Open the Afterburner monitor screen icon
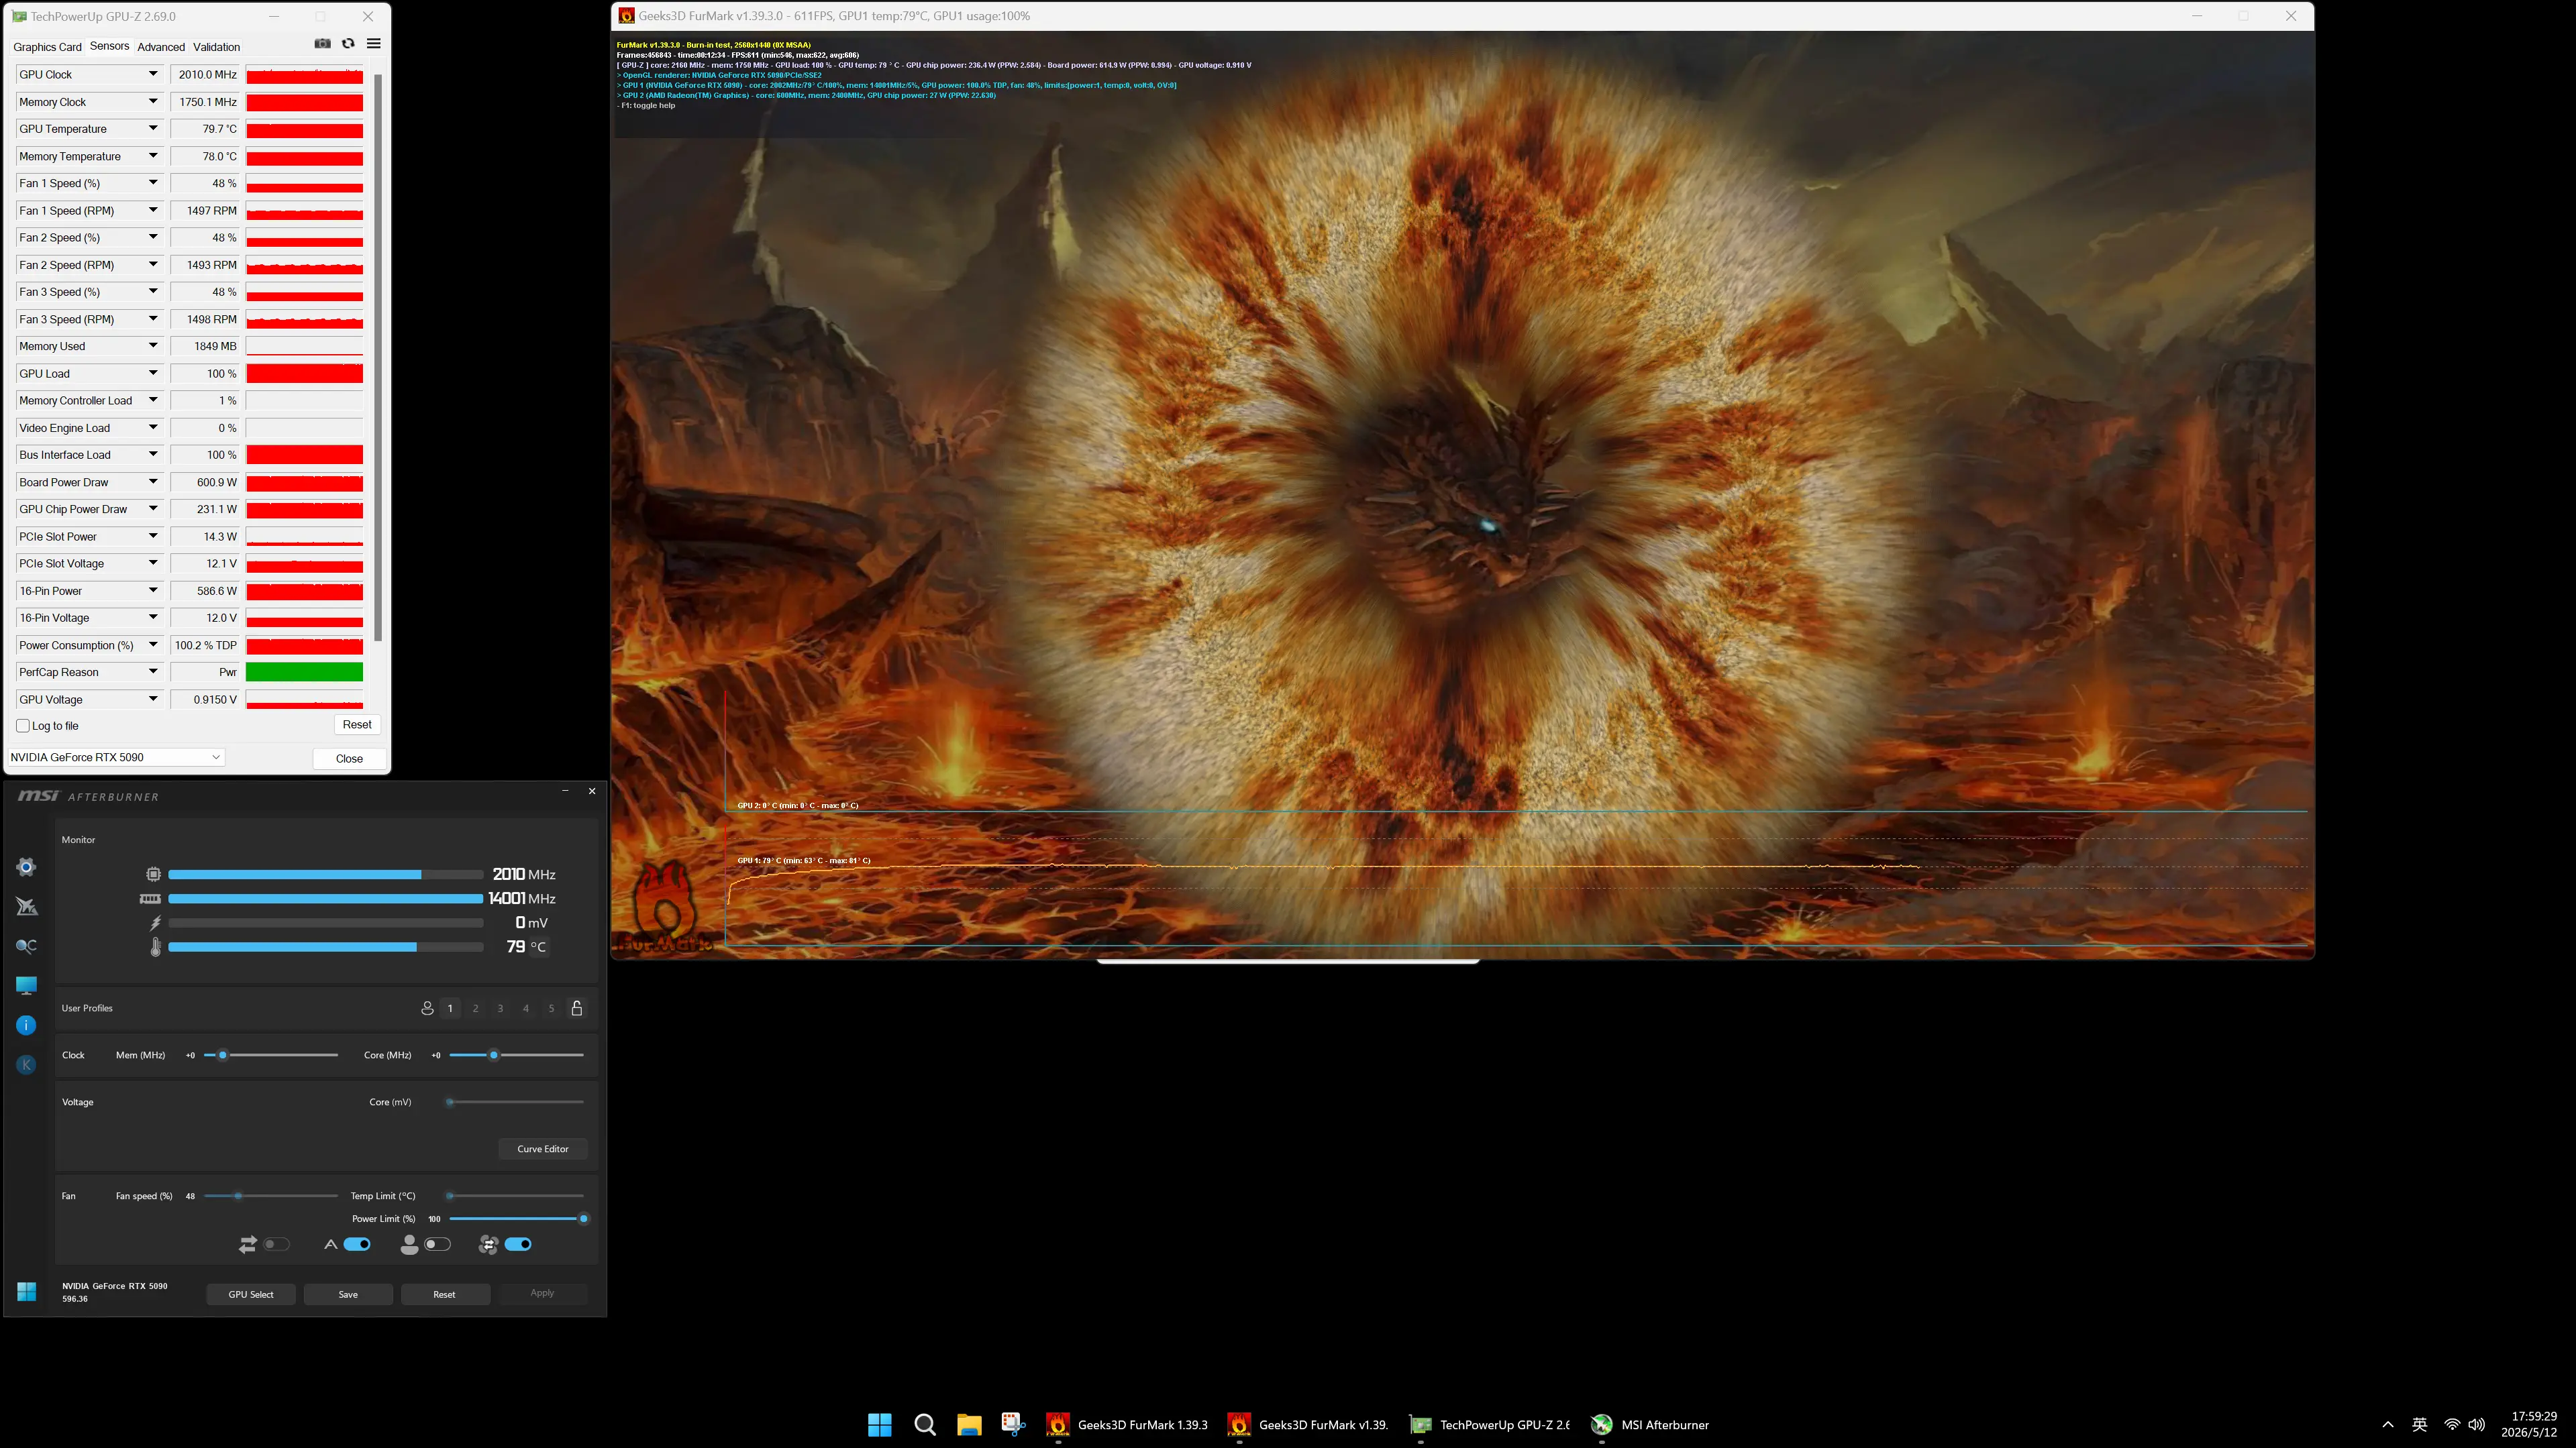The height and width of the screenshot is (1448, 2576). coord(27,985)
